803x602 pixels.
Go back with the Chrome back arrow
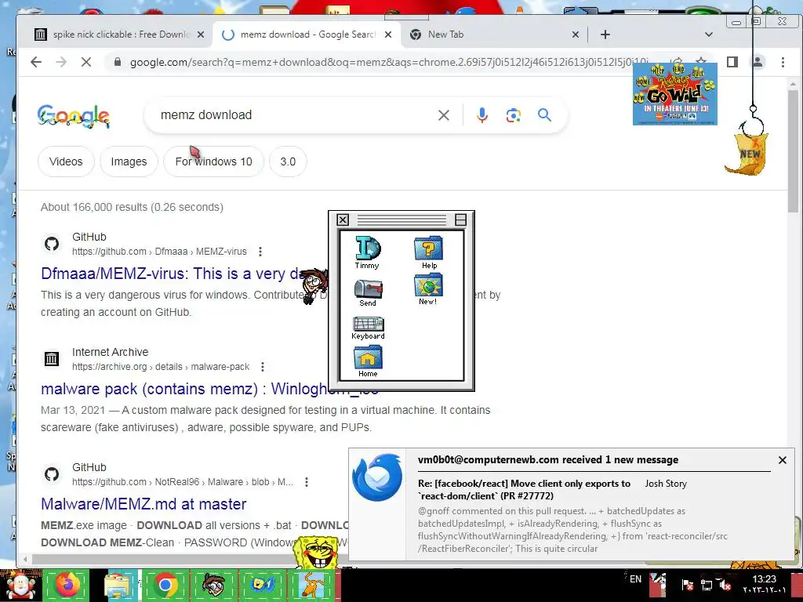point(36,62)
